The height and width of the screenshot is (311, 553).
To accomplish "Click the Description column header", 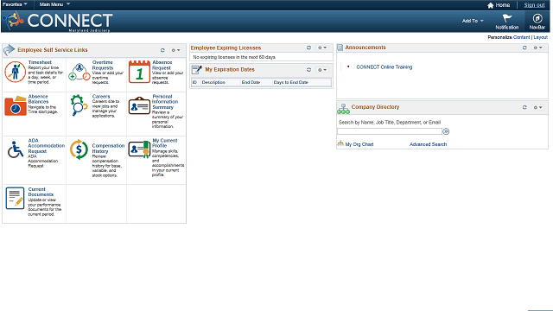I will tap(213, 82).
